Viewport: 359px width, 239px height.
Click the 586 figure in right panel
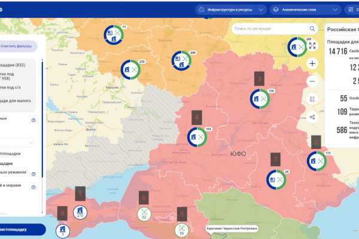342,130
